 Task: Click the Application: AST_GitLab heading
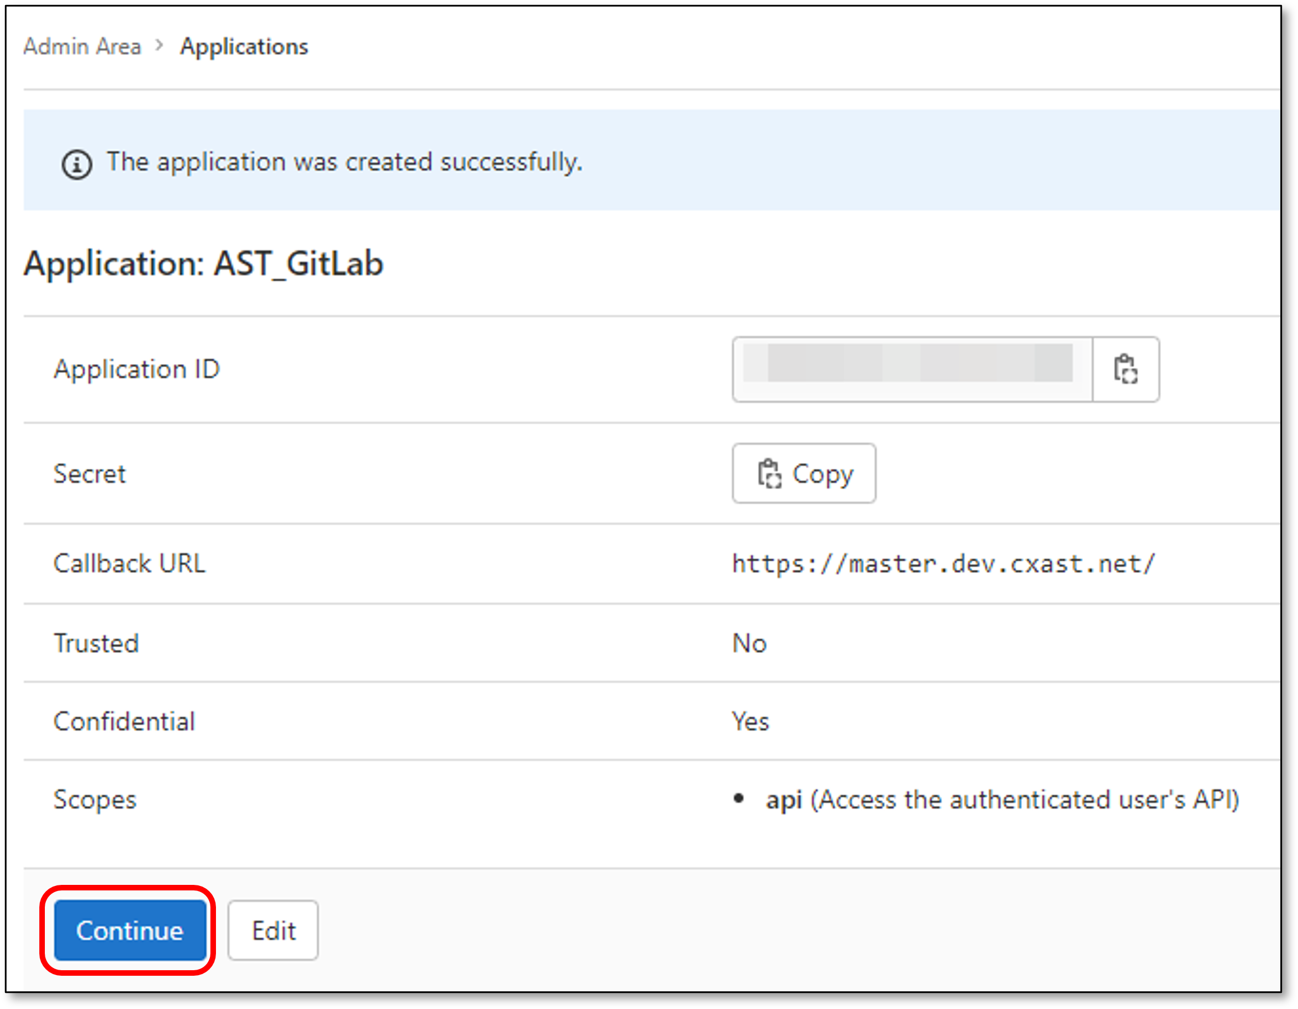[204, 263]
